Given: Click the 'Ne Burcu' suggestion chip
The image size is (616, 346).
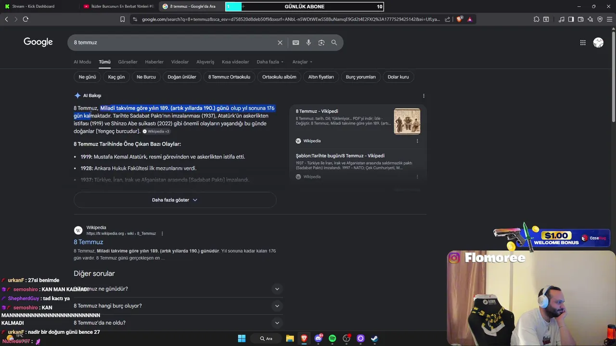Looking at the screenshot, I should 146,77.
